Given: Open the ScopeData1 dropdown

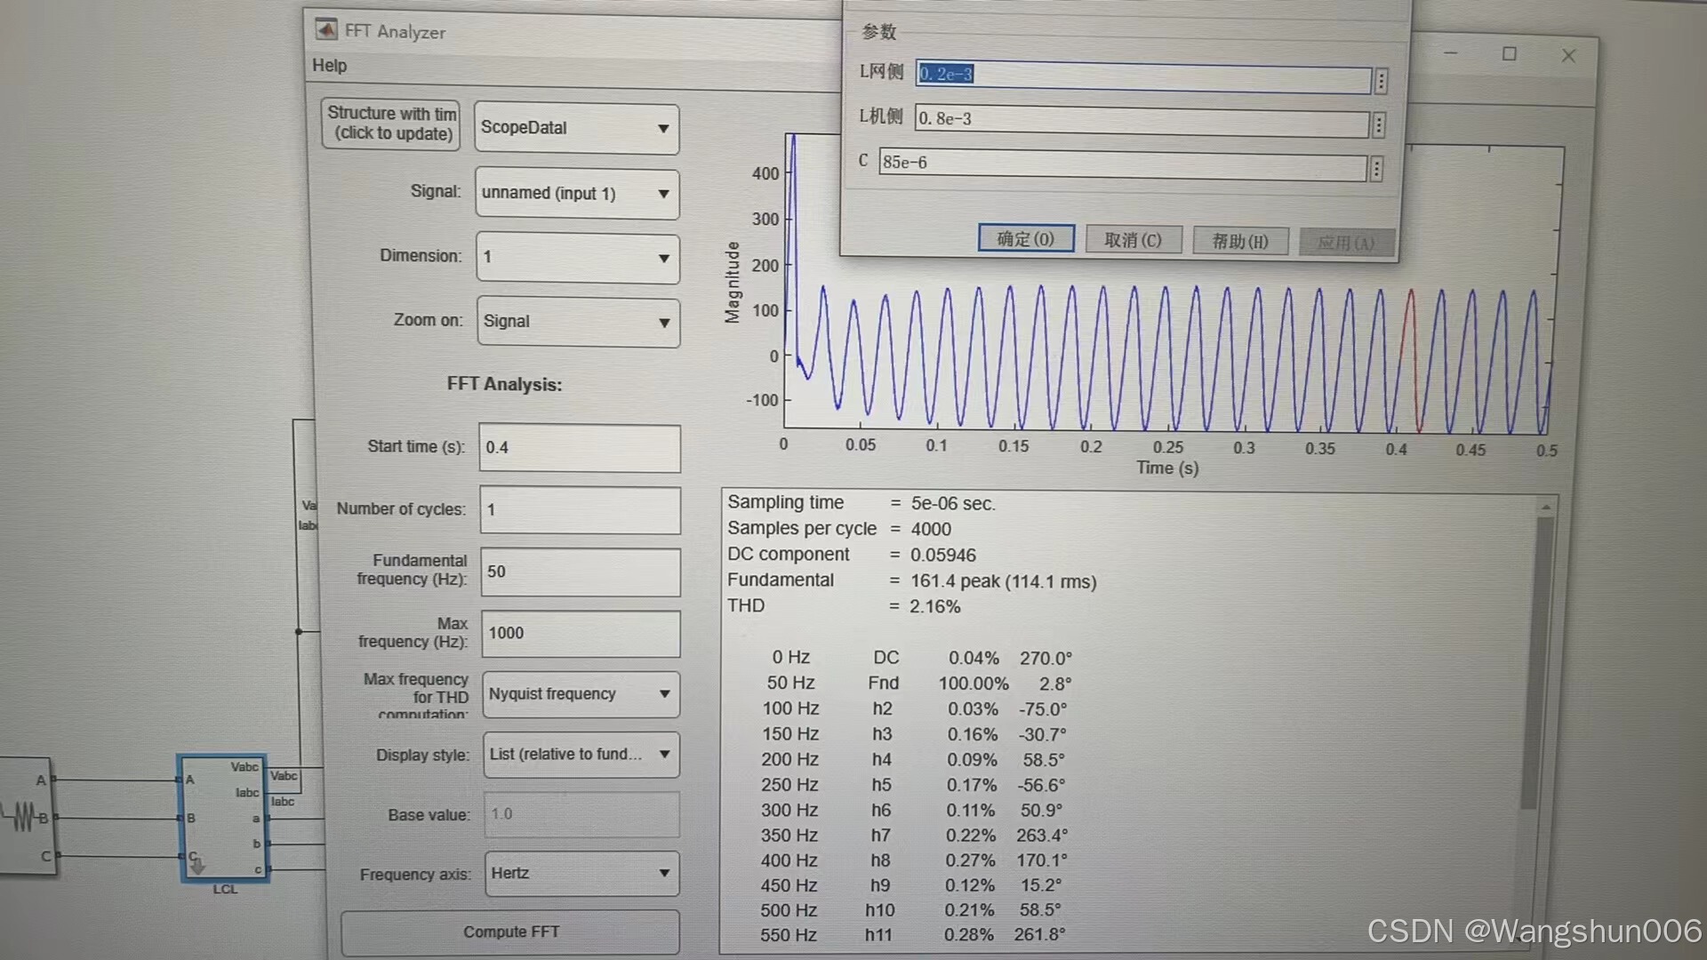Looking at the screenshot, I should (x=577, y=129).
